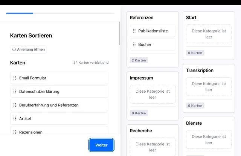Click the Referenzen category title

click(142, 18)
